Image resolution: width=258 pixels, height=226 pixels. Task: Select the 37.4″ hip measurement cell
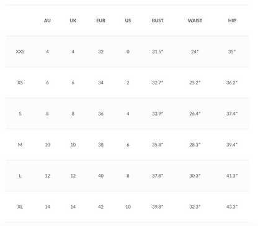pyautogui.click(x=232, y=114)
